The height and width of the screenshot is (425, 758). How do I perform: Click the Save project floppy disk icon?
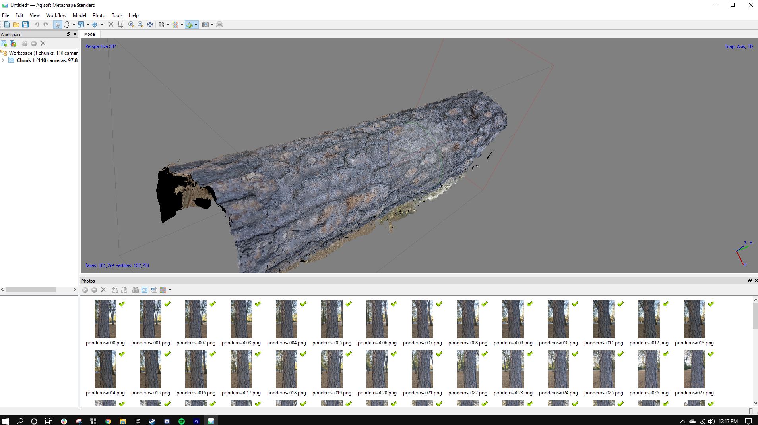[25, 25]
